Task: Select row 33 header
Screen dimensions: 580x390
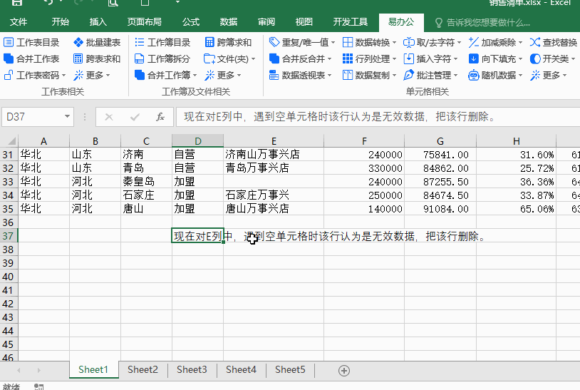Action: click(x=9, y=182)
